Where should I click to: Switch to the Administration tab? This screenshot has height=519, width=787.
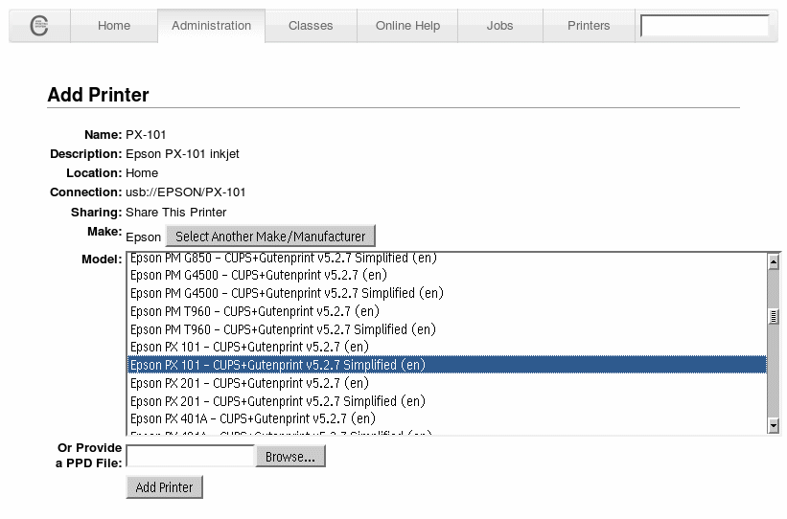click(x=211, y=26)
